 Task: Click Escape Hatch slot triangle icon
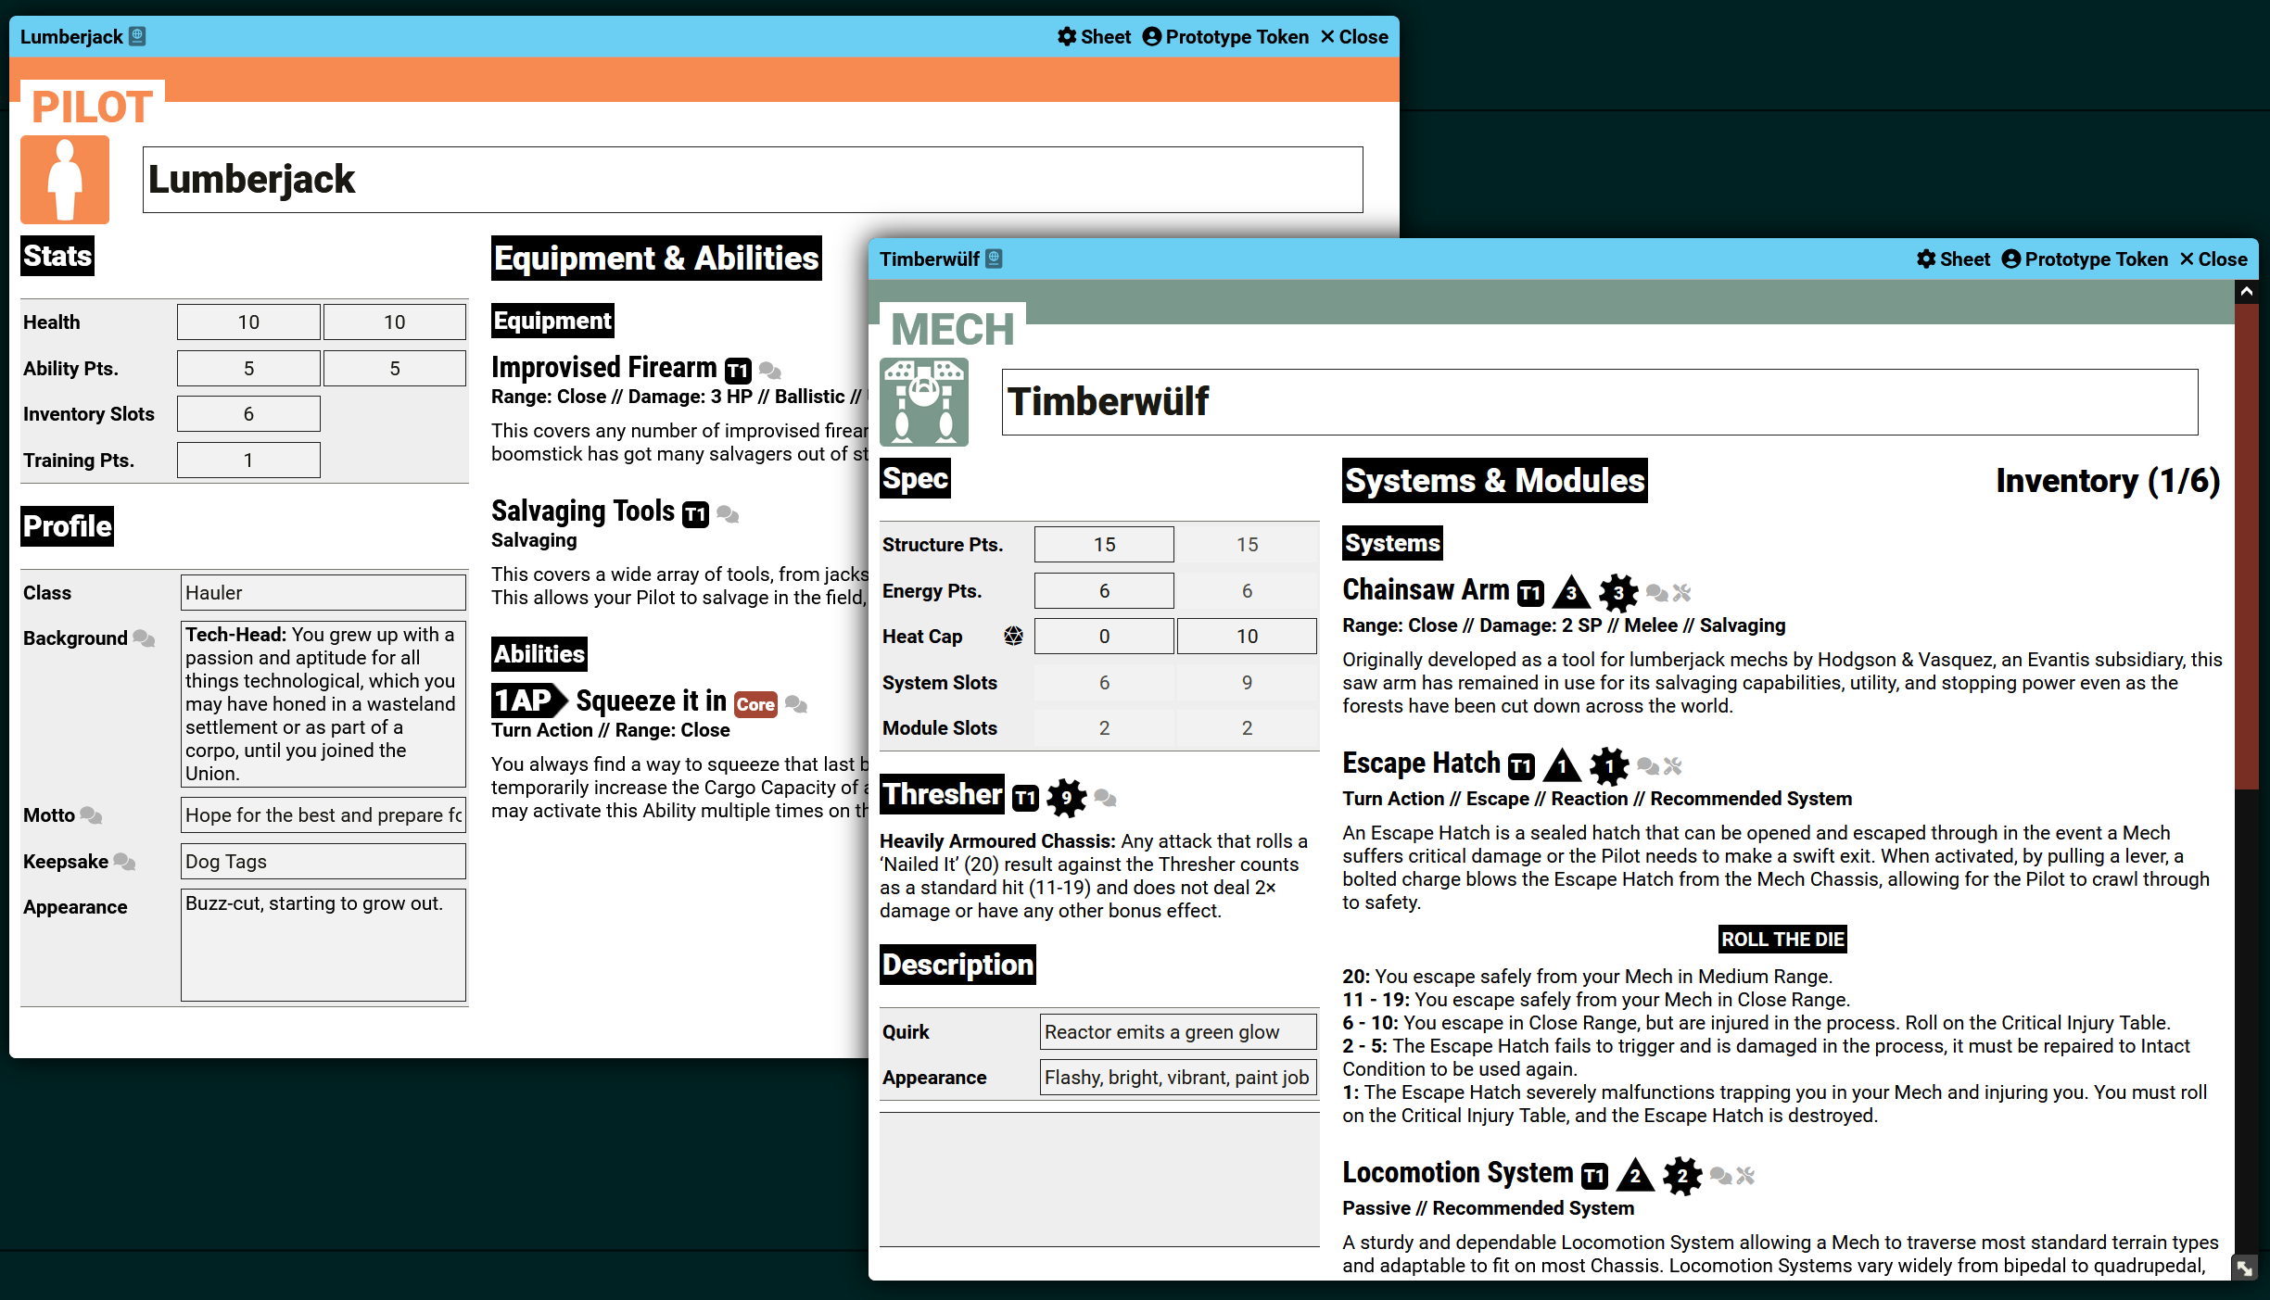click(1562, 766)
